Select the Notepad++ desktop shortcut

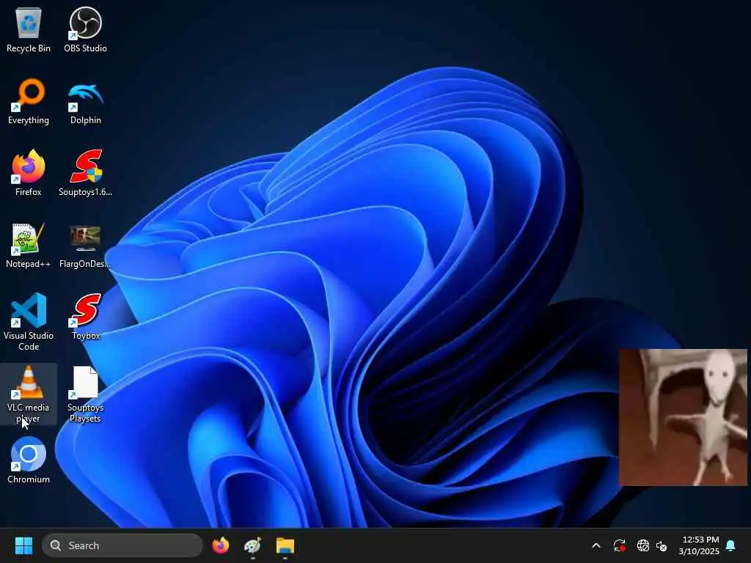tap(29, 245)
